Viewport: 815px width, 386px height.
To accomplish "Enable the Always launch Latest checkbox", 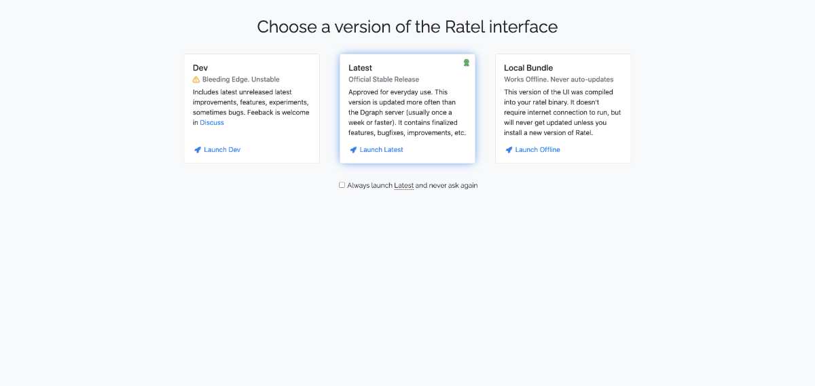I will click(x=342, y=185).
